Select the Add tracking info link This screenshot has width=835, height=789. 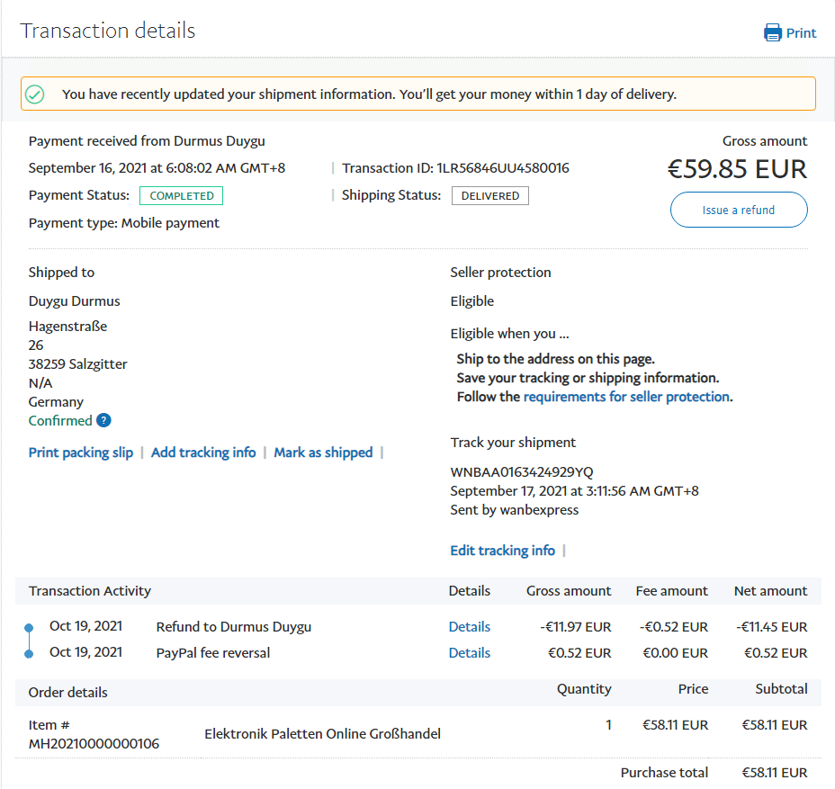tap(203, 453)
